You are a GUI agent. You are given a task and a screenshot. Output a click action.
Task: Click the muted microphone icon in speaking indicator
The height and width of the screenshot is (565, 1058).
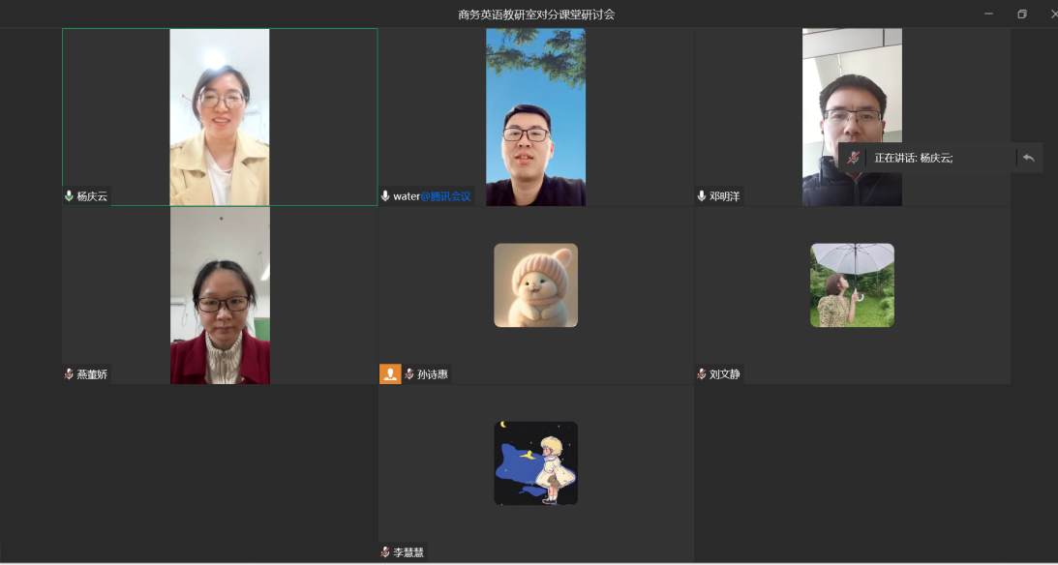pyautogui.click(x=853, y=158)
